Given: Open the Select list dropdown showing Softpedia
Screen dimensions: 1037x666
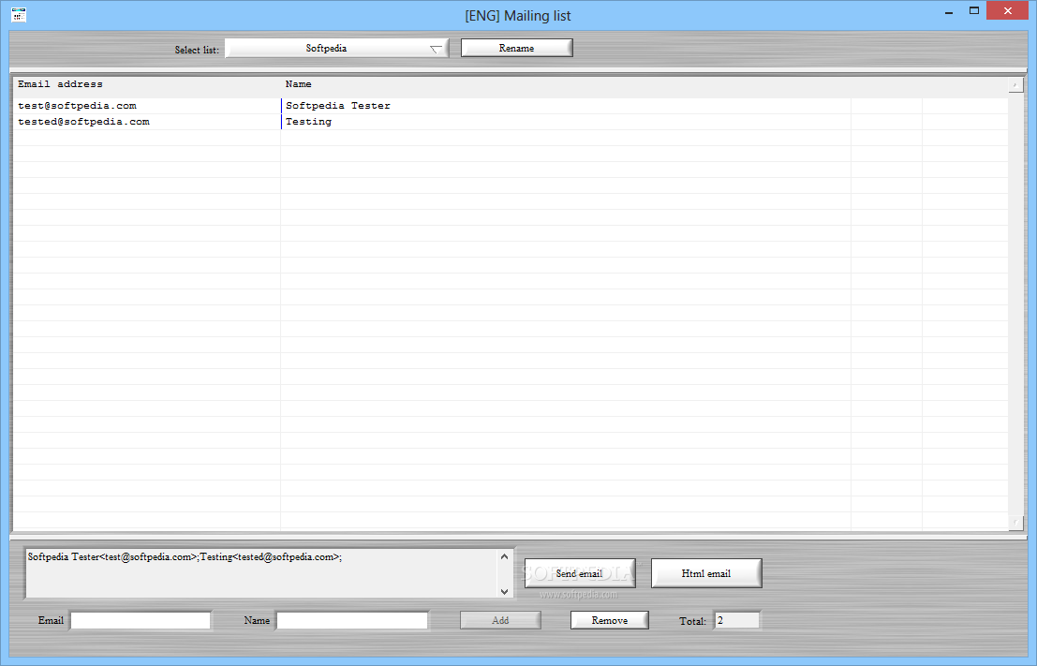Looking at the screenshot, I should click(x=336, y=49).
